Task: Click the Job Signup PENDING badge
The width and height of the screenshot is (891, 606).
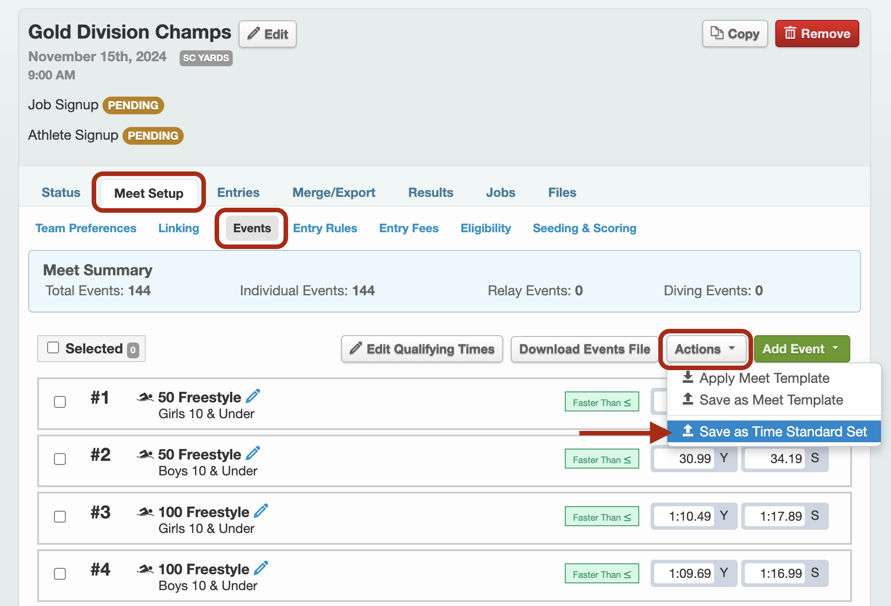Action: (x=133, y=105)
